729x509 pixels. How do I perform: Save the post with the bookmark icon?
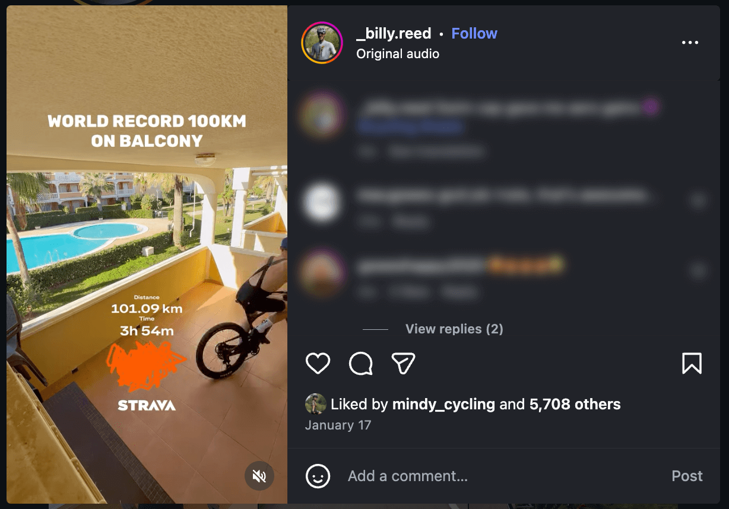tap(692, 363)
